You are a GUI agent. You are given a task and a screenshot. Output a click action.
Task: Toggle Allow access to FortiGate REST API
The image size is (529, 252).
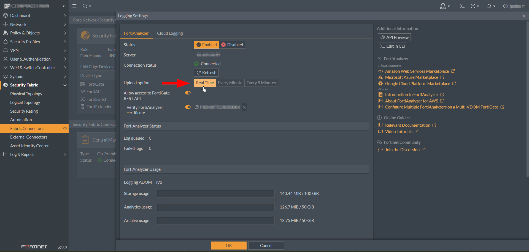pyautogui.click(x=188, y=93)
